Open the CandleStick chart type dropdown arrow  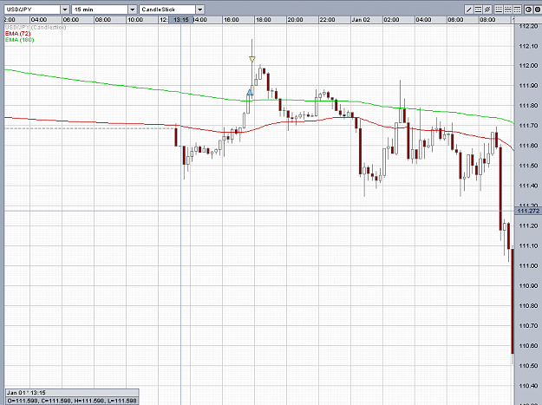point(199,10)
